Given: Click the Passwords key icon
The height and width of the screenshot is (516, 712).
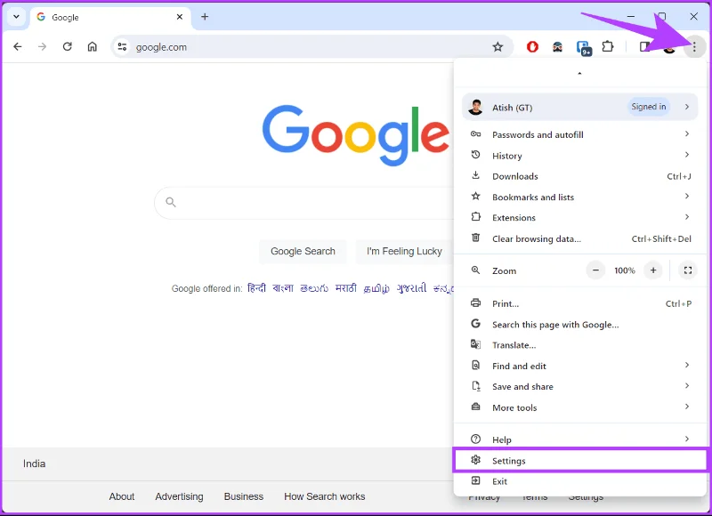Looking at the screenshot, I should (475, 133).
